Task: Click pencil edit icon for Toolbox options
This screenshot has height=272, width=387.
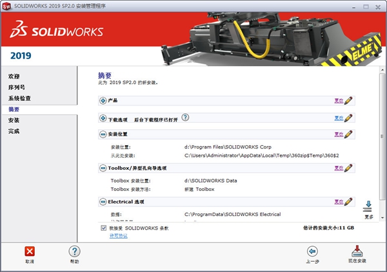Action: pos(348,168)
